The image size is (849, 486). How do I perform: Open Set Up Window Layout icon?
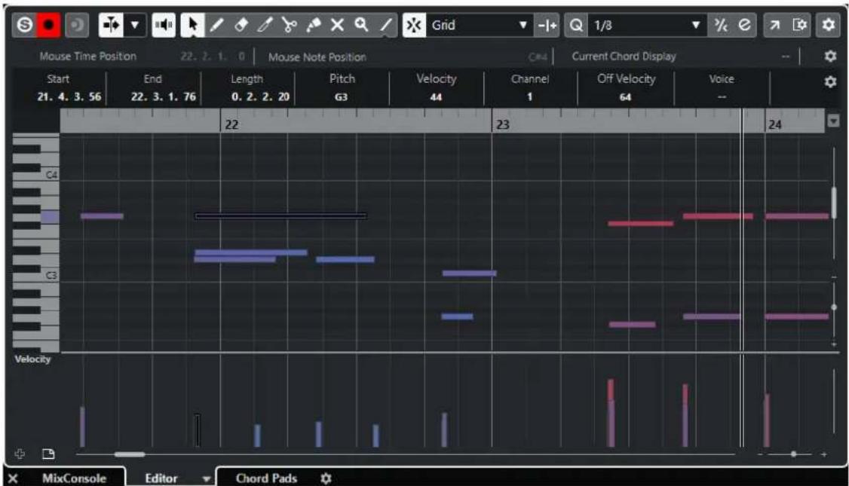[x=799, y=25]
